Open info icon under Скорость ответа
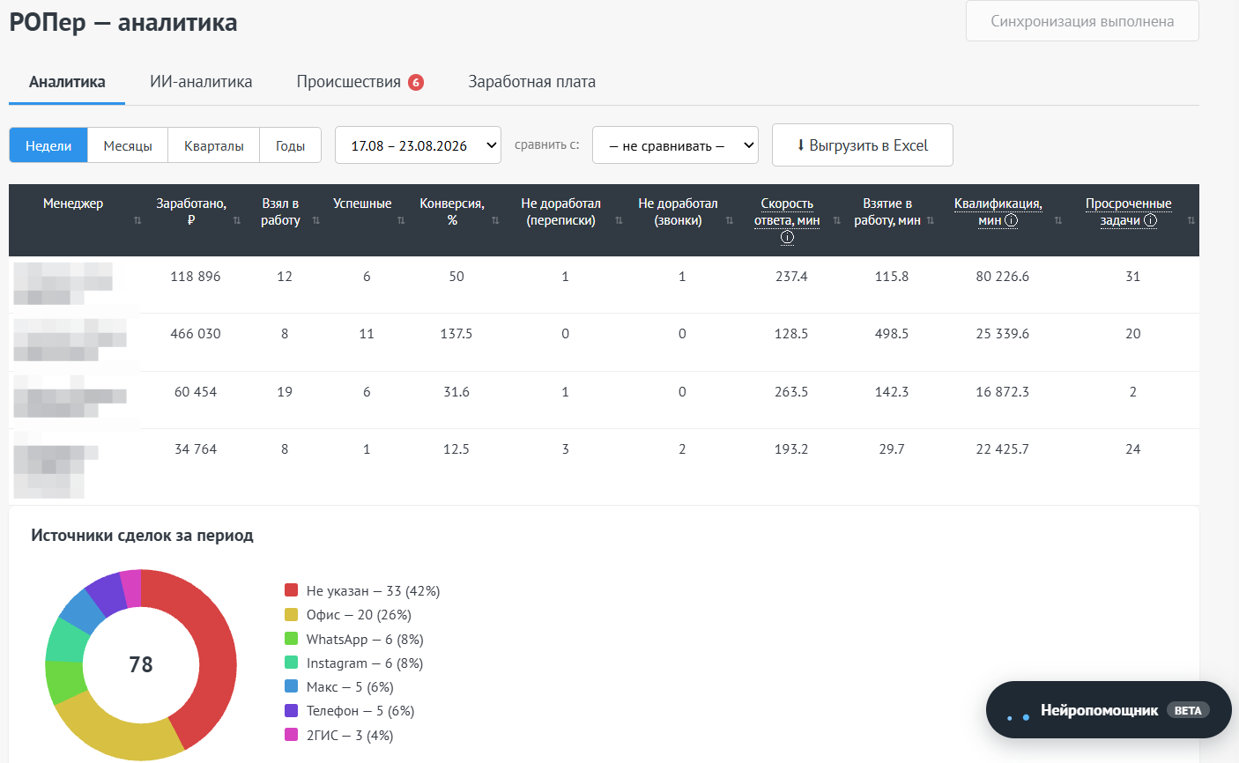 [x=787, y=237]
